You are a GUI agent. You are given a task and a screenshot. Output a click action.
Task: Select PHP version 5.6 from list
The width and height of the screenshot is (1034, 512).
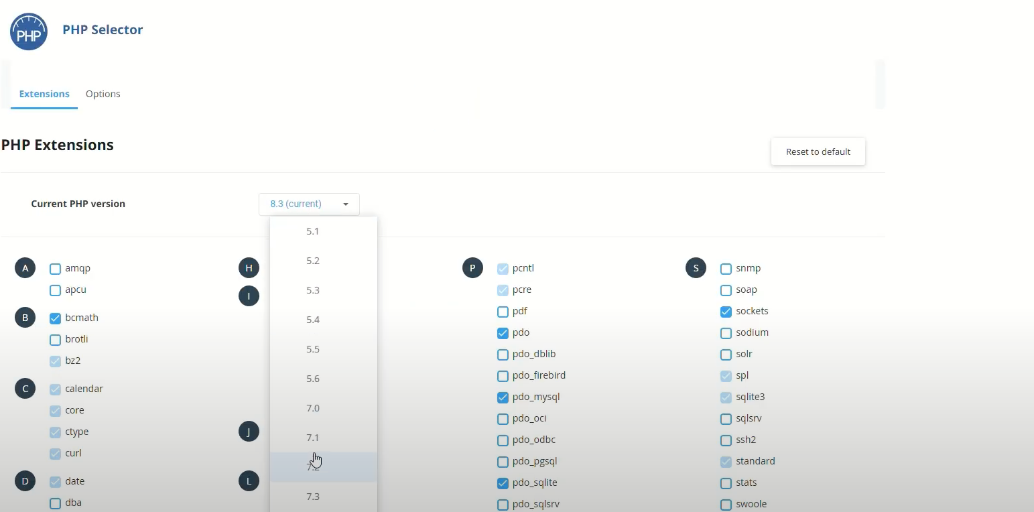pyautogui.click(x=324, y=379)
